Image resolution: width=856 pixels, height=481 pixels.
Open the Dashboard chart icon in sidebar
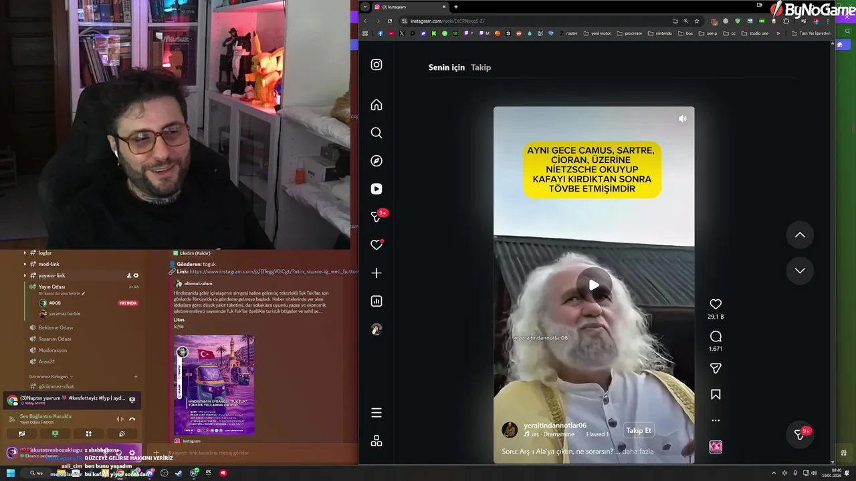(377, 301)
